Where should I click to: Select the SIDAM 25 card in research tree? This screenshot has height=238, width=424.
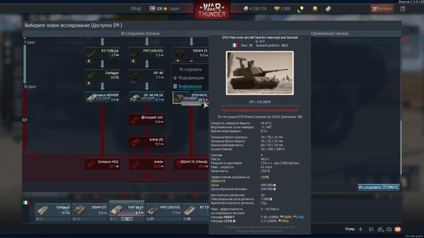point(191,53)
